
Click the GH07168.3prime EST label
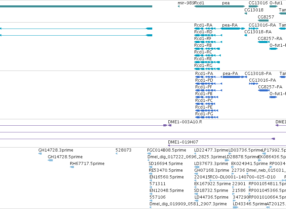(212, 170)
